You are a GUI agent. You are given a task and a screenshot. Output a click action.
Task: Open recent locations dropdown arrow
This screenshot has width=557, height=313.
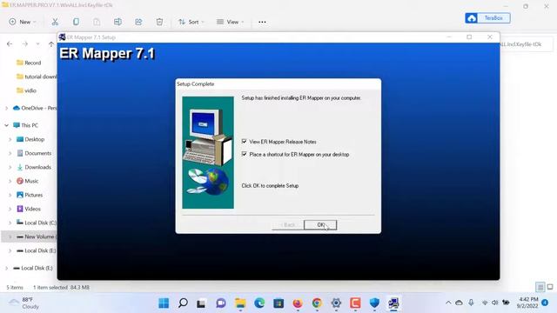point(37,44)
